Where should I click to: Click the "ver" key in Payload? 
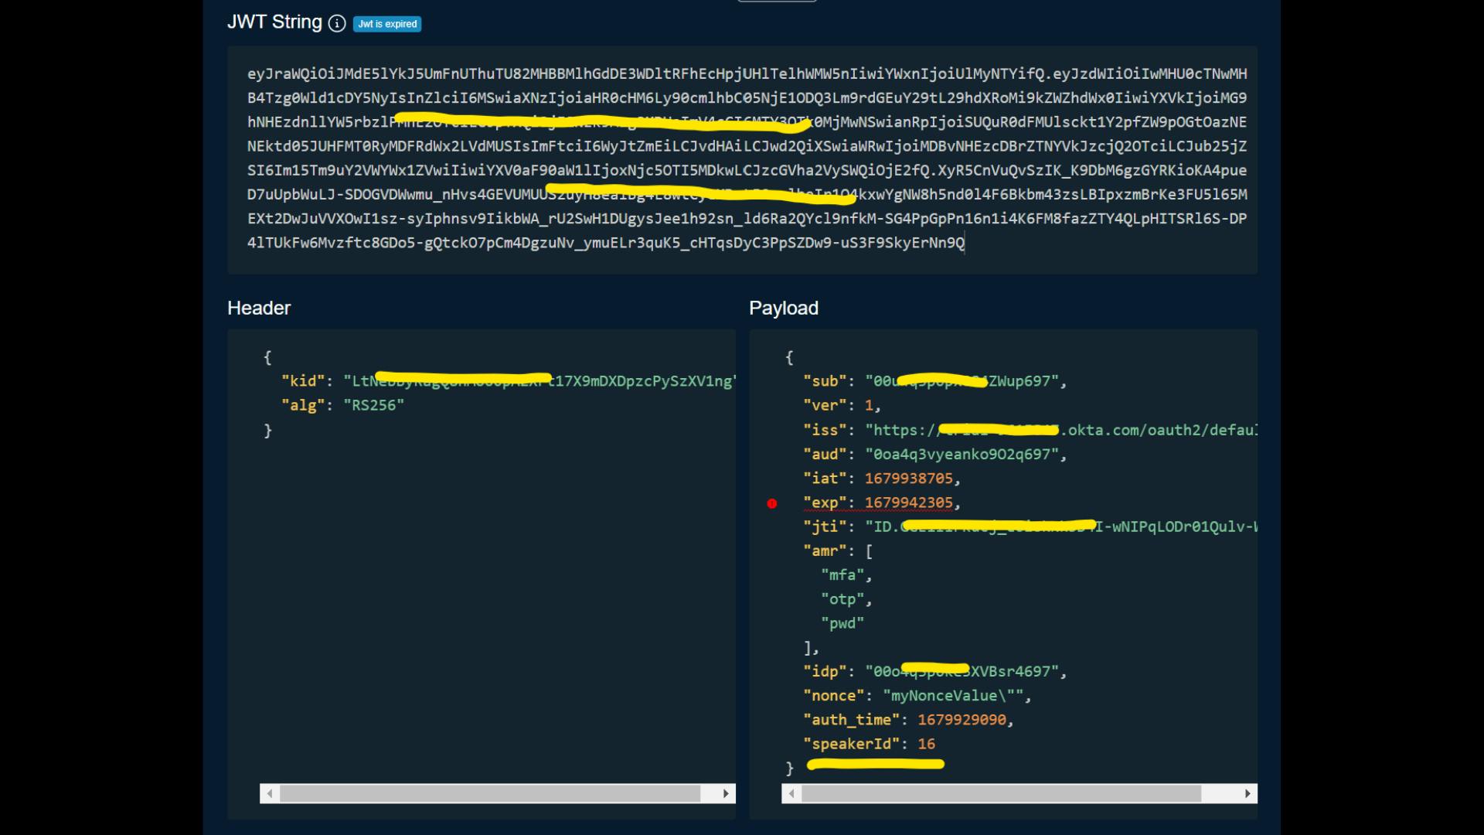(825, 405)
